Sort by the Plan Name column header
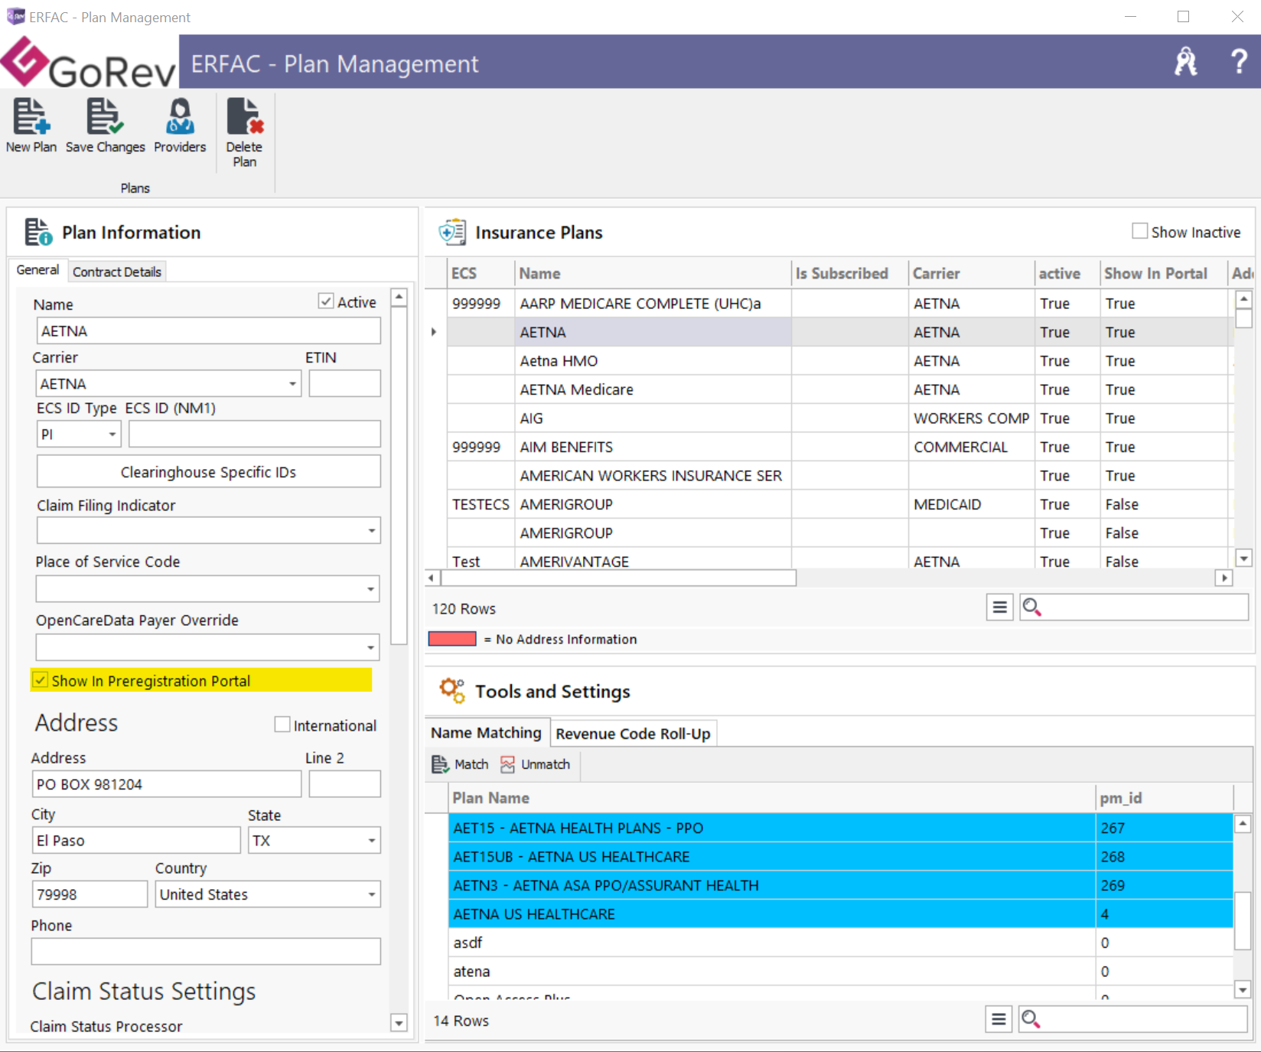 tap(771, 798)
